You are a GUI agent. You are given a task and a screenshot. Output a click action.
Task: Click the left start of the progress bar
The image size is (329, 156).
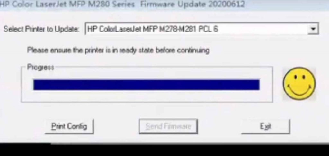[37, 85]
